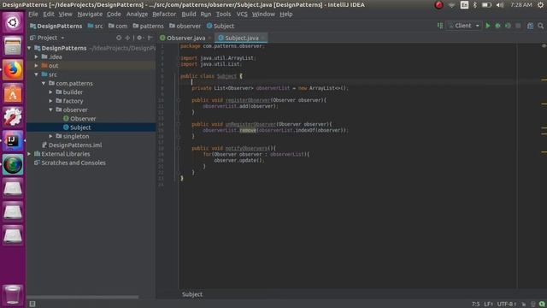Open Search Everywhere magnifier icon

pyautogui.click(x=541, y=26)
